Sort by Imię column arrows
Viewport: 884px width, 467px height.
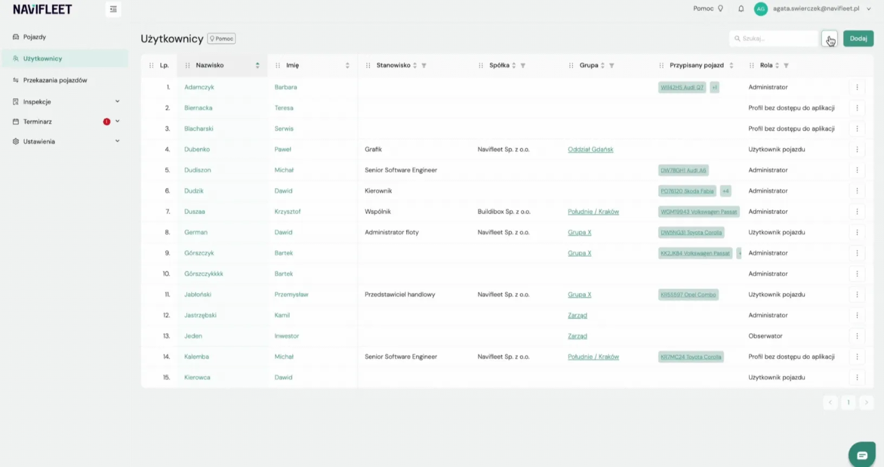click(x=348, y=65)
